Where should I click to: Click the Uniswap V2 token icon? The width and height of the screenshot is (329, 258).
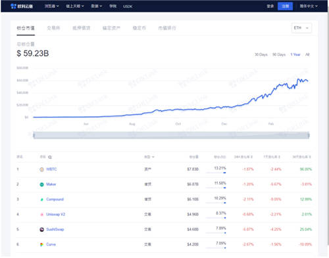(x=41, y=215)
